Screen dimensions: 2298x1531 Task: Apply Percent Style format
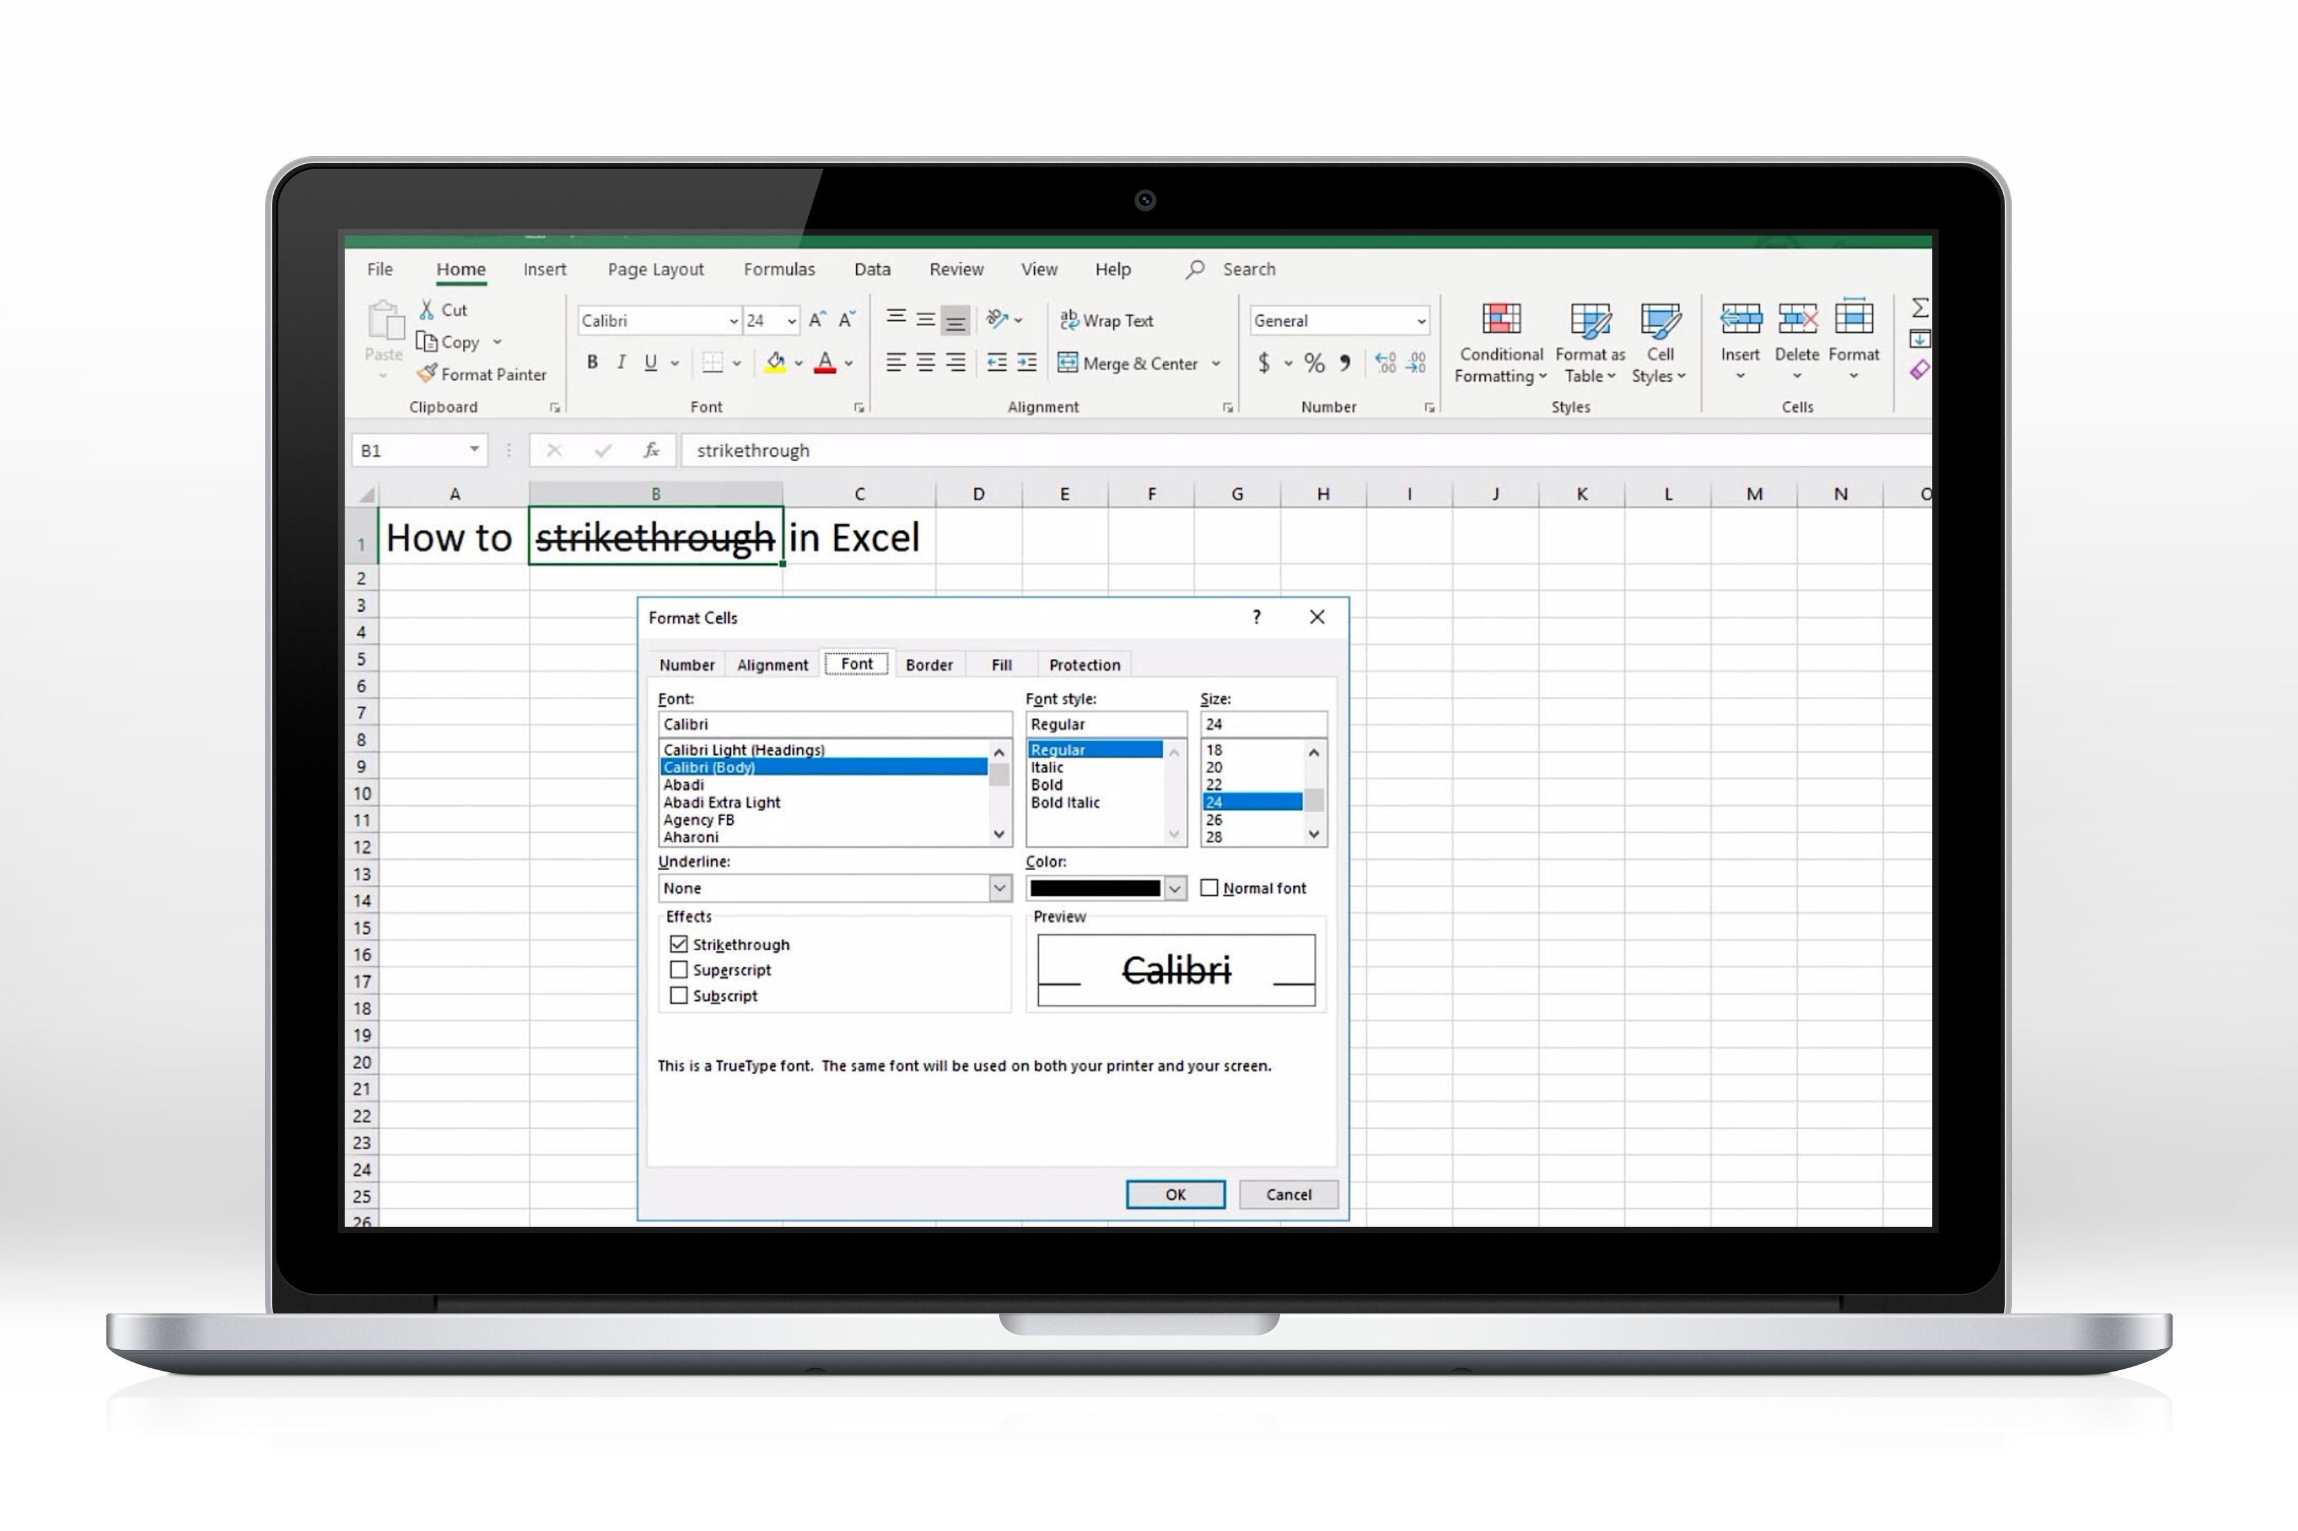[x=1314, y=363]
